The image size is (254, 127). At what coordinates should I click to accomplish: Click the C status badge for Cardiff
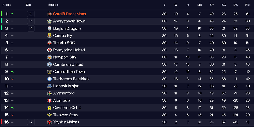point(31,14)
